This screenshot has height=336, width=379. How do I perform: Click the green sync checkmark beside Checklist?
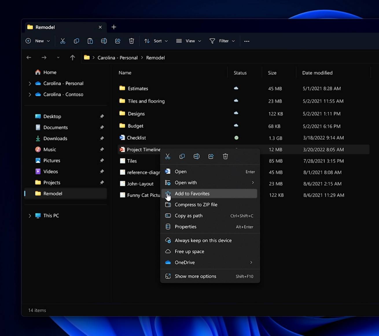click(236, 138)
